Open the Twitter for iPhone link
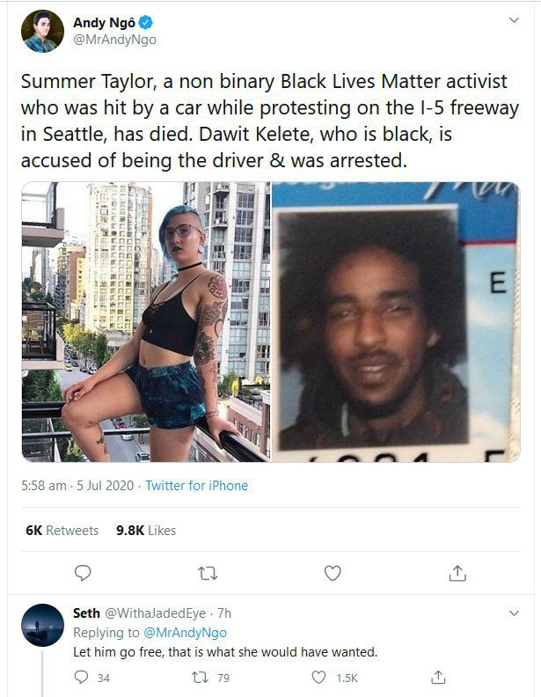This screenshot has height=697, width=541. [196, 486]
